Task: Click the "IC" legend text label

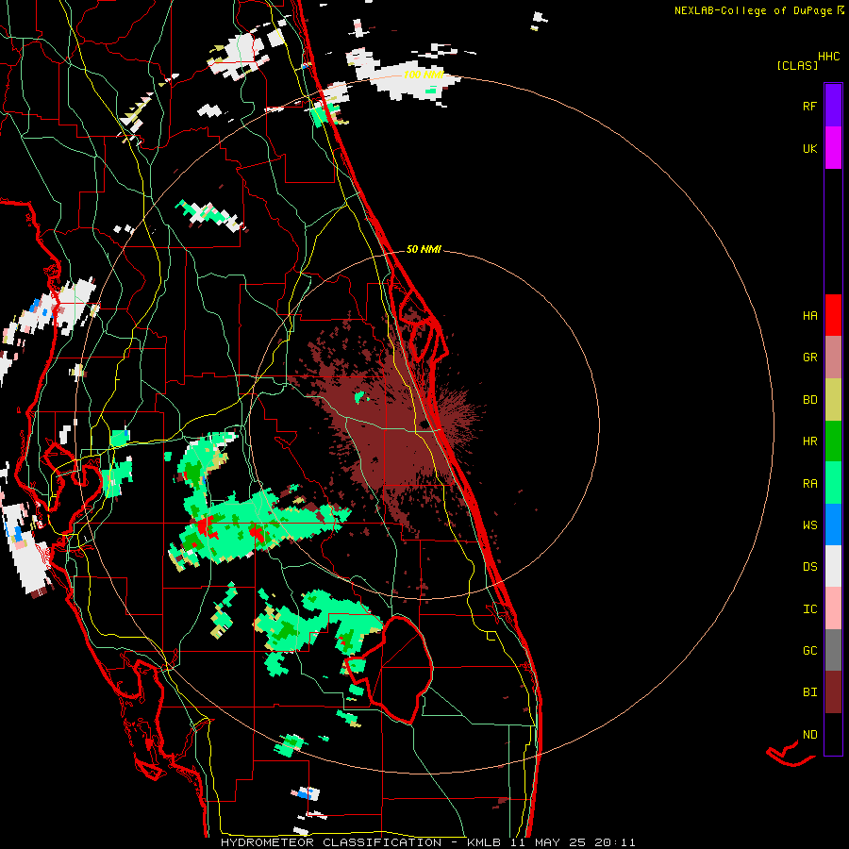Action: (809, 609)
